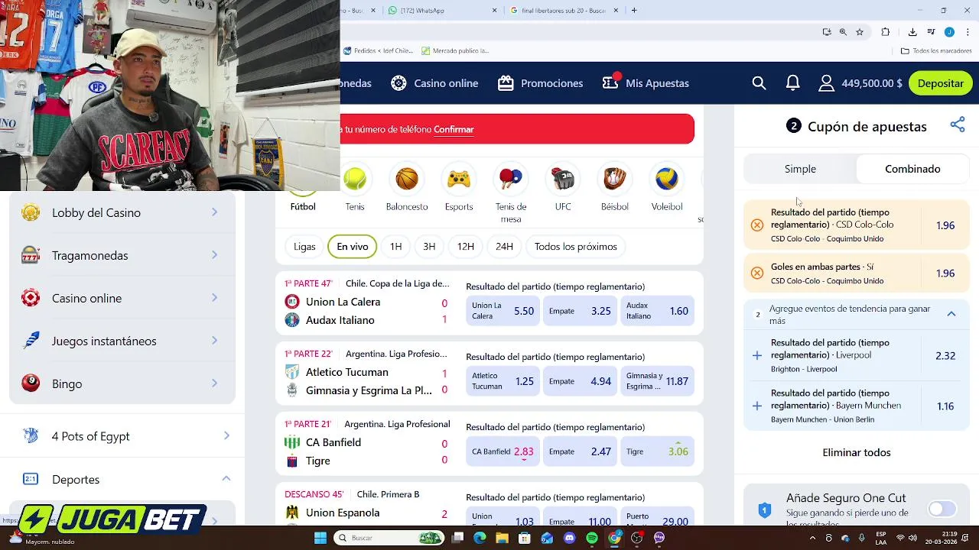
Task: Open Casino online in top navigation
Action: click(434, 83)
